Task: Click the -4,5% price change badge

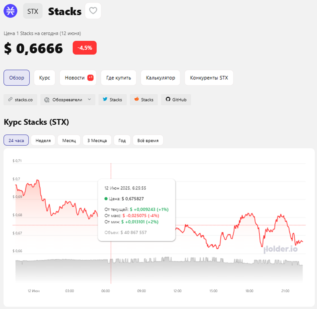Action: coord(85,48)
